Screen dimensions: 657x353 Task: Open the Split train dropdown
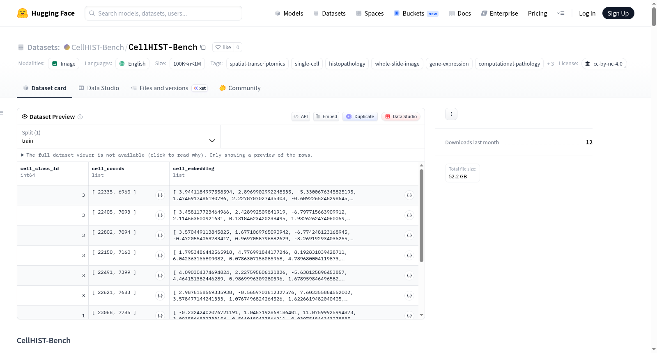point(119,137)
